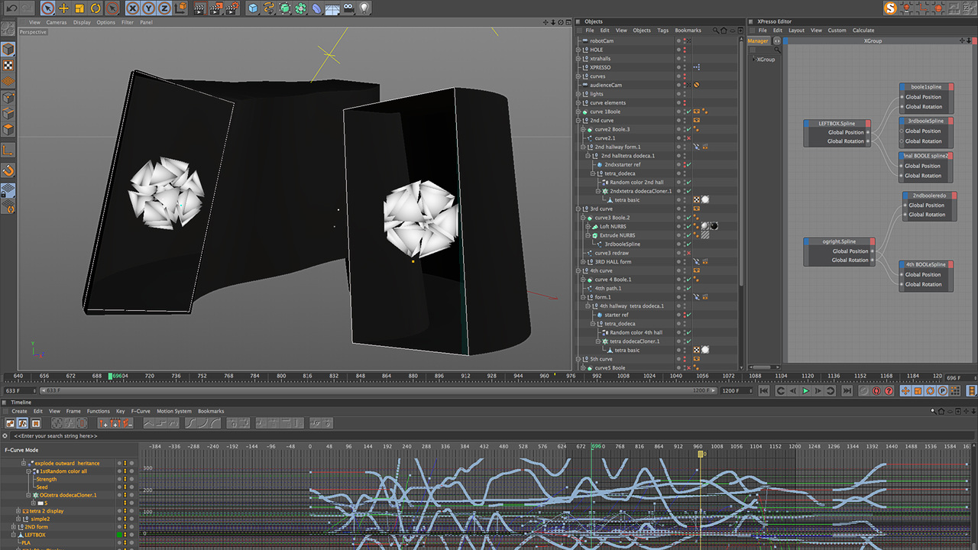Select the Rotate tool icon
This screenshot has width=978, height=550.
tap(96, 8)
